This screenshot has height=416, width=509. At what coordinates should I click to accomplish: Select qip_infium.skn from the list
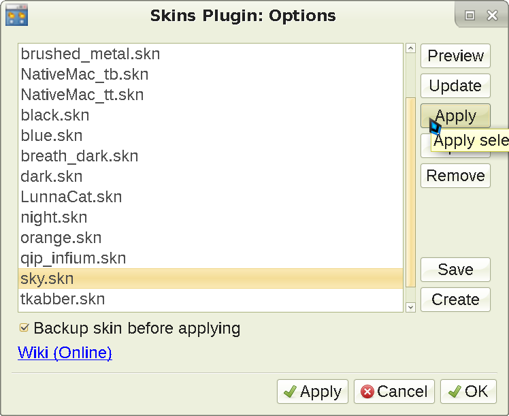tap(73, 258)
